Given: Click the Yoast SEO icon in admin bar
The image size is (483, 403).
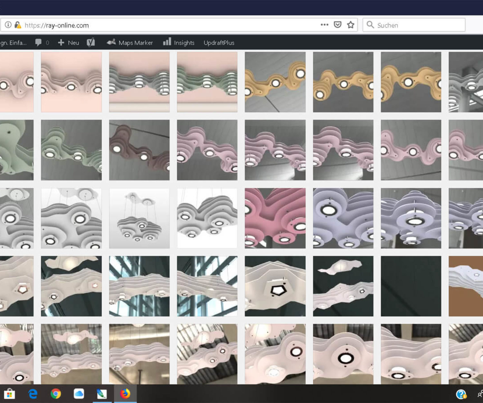Looking at the screenshot, I should 91,43.
